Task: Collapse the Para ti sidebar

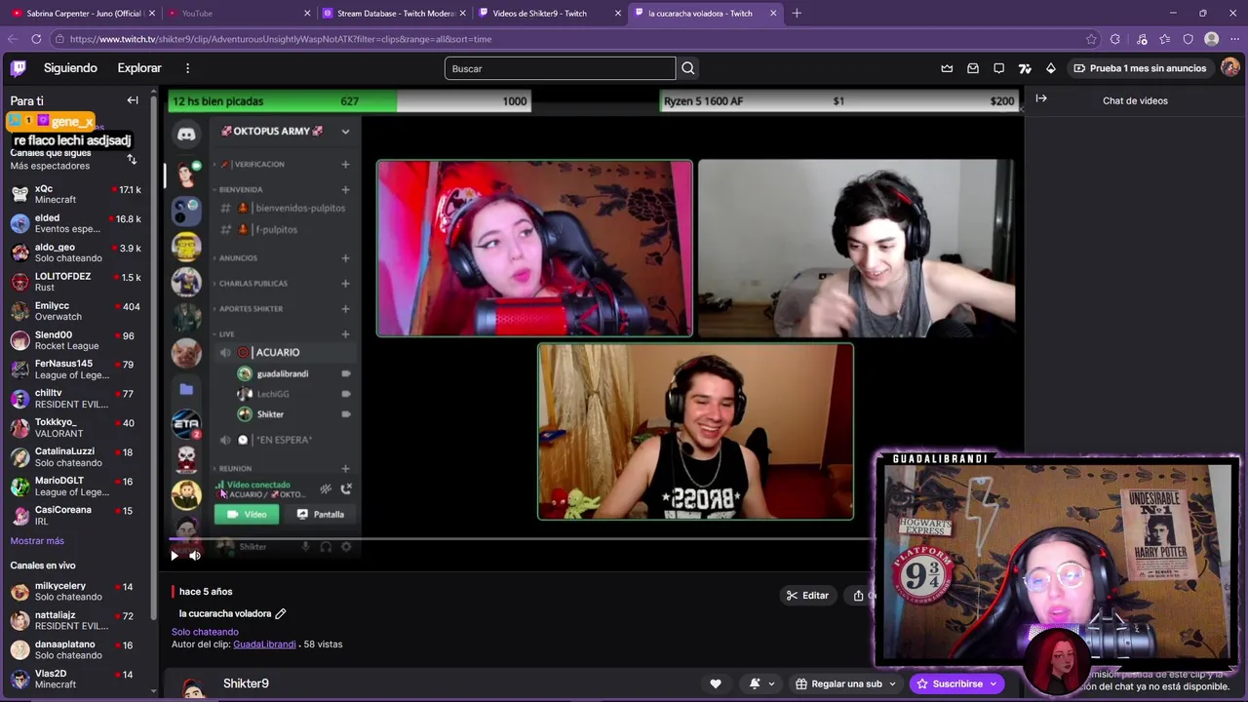Action: coord(133,100)
